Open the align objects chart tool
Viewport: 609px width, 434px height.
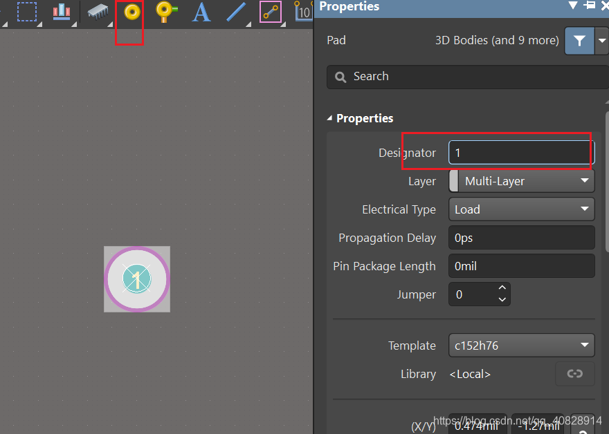pos(62,12)
